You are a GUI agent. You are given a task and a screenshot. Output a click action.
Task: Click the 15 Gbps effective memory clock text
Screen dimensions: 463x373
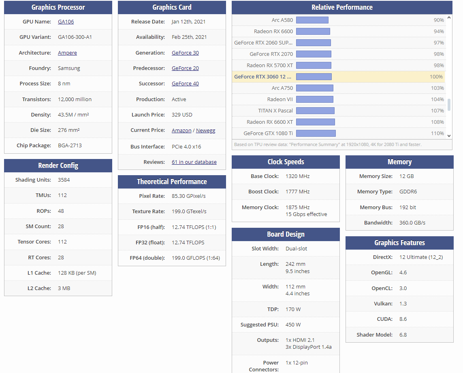click(306, 214)
